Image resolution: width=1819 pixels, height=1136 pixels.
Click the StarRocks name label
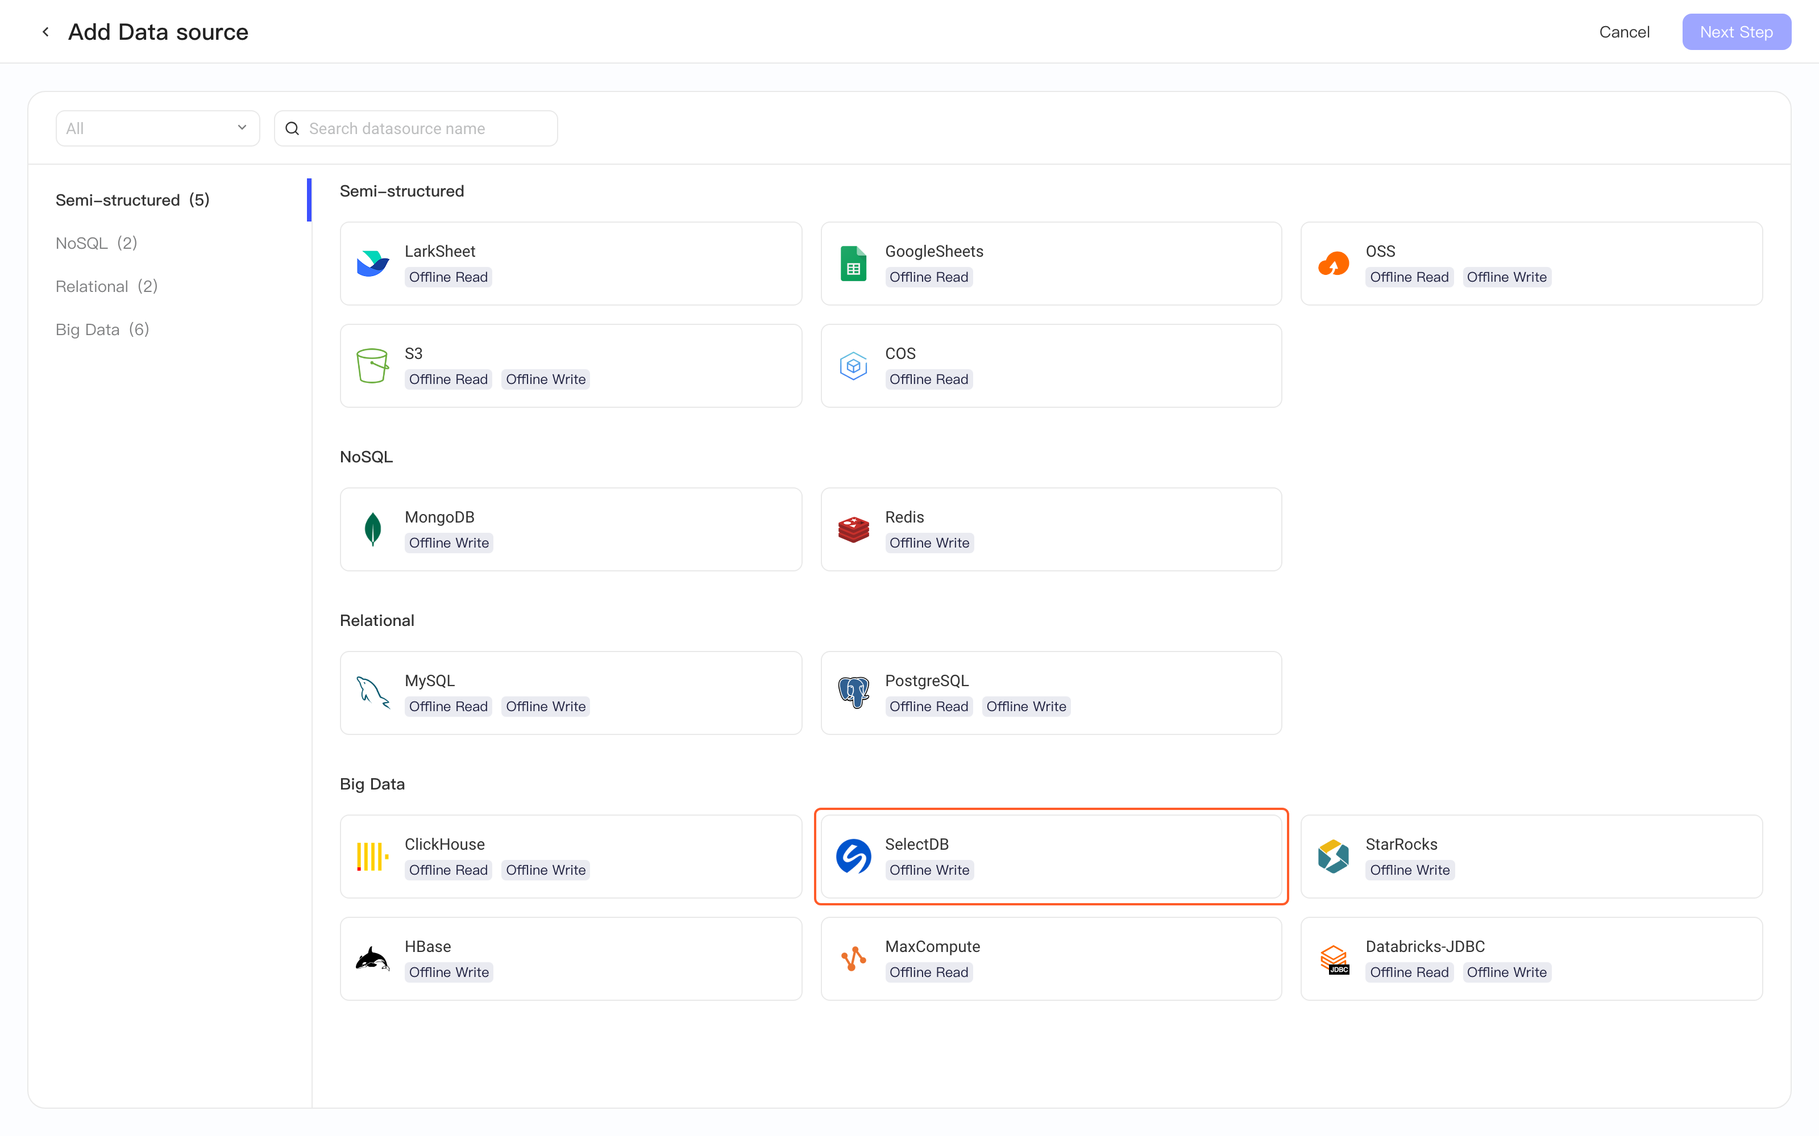click(x=1401, y=843)
